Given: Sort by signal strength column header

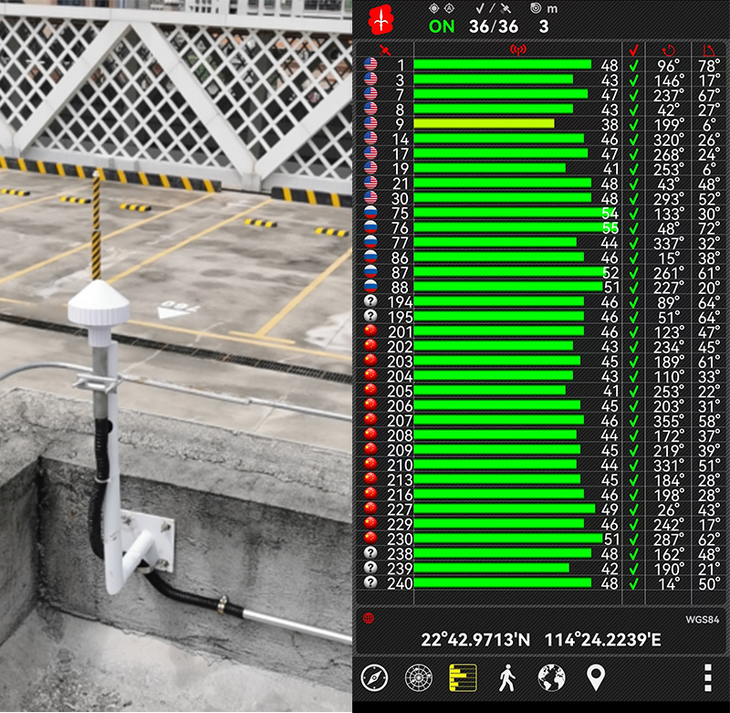Looking at the screenshot, I should coord(517,49).
